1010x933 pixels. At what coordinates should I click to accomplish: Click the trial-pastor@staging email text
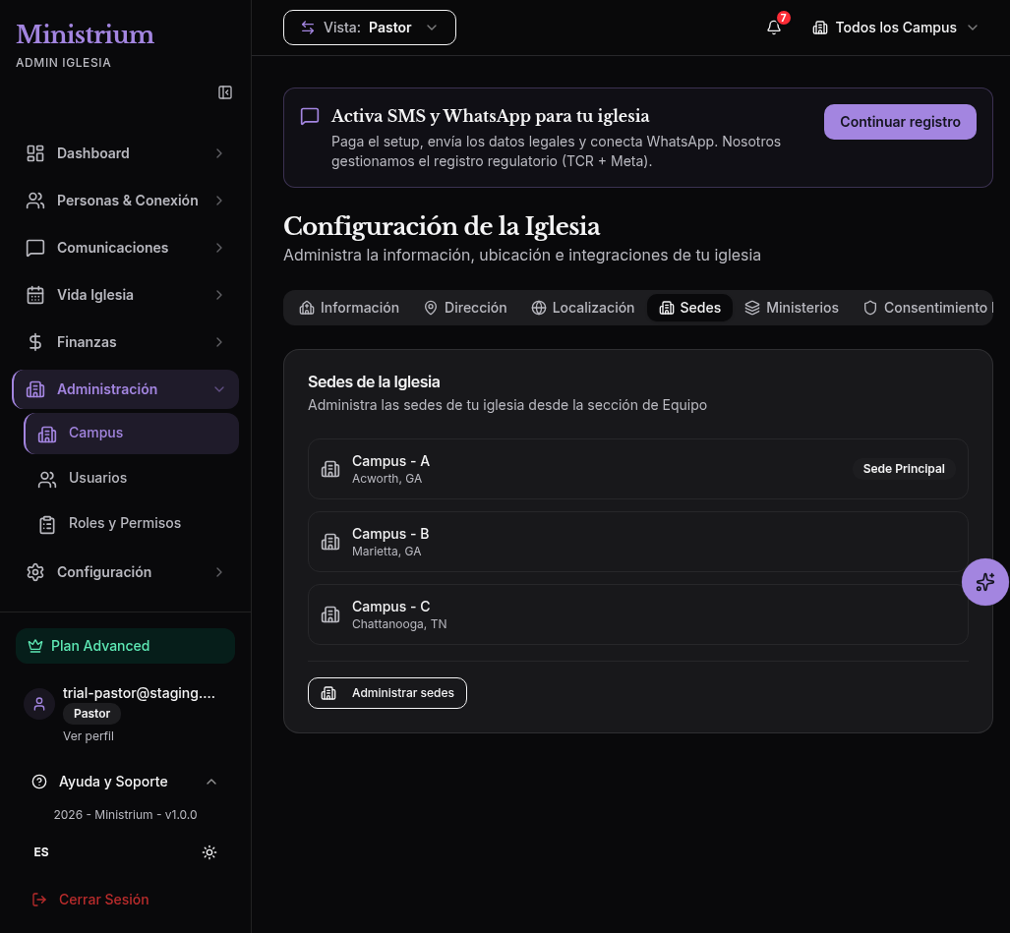(139, 693)
